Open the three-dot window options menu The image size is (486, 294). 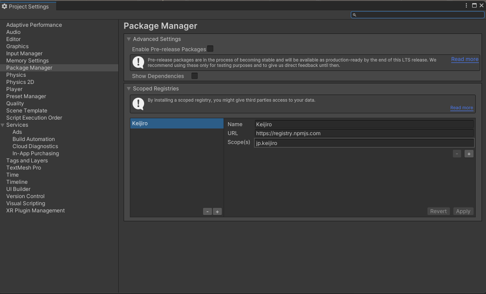click(x=466, y=5)
